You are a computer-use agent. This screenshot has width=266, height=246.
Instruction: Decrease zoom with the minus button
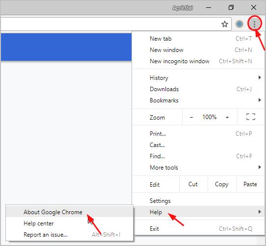tap(191, 117)
